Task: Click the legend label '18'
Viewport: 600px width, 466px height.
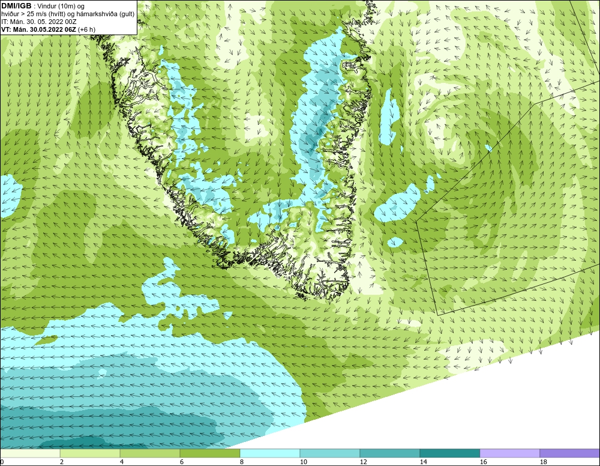Action: [543, 462]
